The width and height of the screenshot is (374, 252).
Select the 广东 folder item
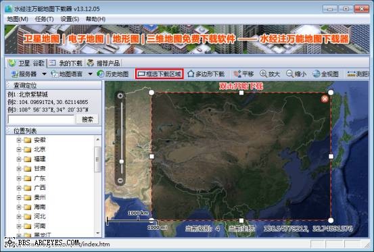(34, 178)
